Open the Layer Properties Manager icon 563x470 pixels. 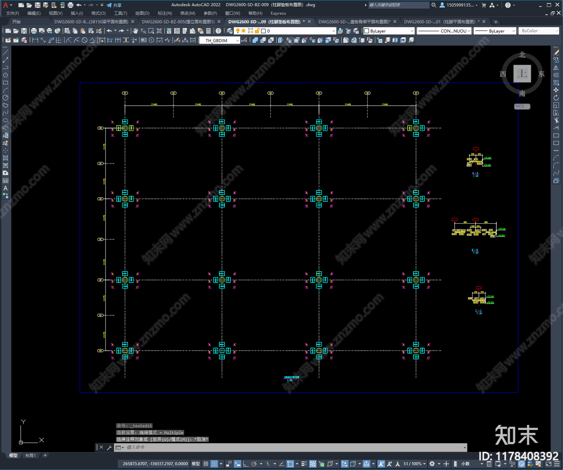point(230,31)
